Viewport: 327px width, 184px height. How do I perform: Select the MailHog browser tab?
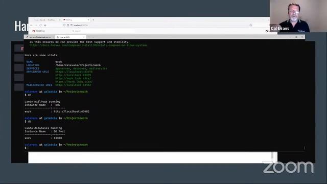pyautogui.click(x=76, y=20)
